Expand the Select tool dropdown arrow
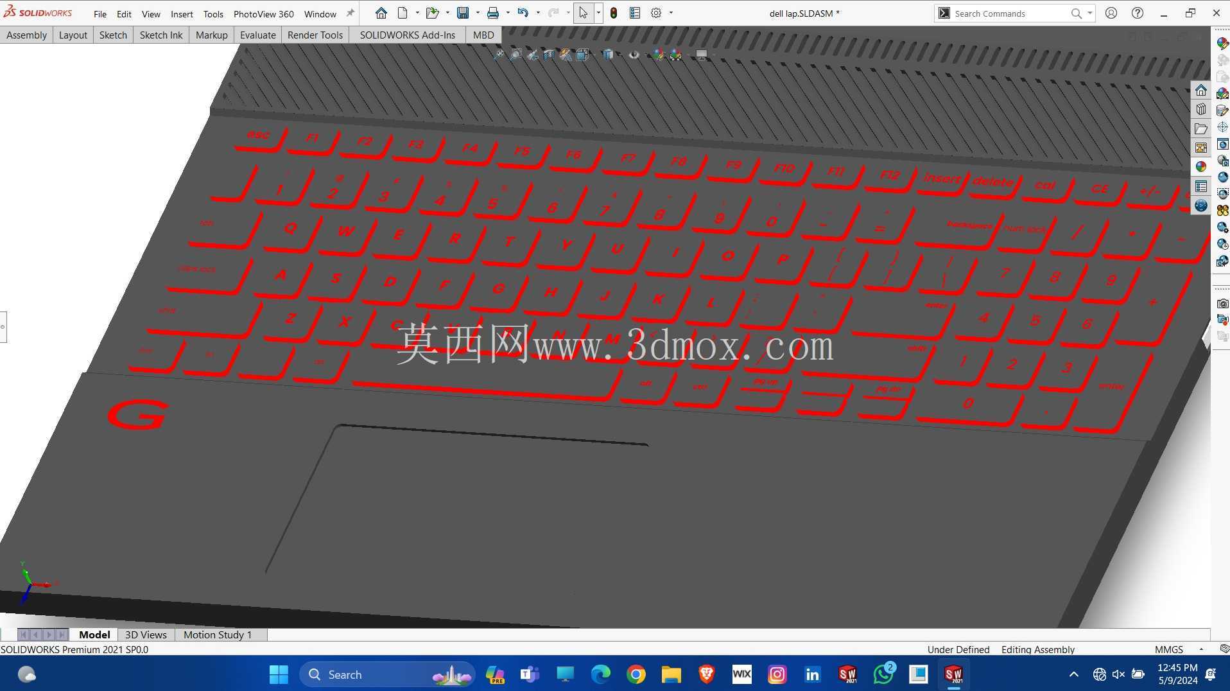This screenshot has width=1230, height=691. 598,13
